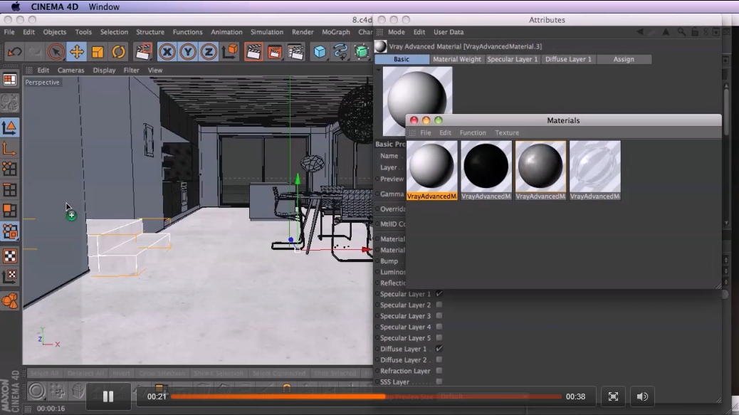Add a cube primitive object

point(320,52)
